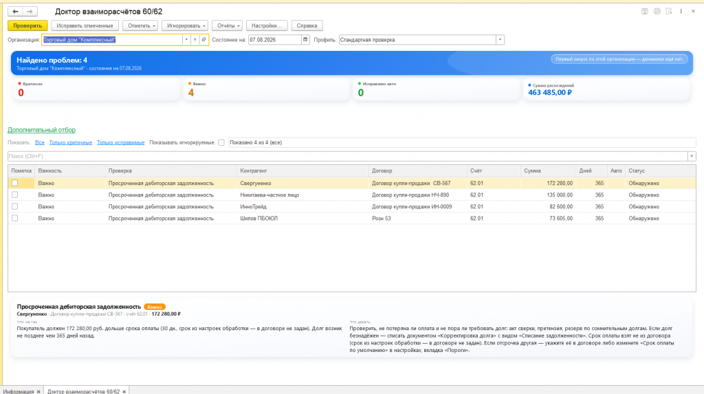This screenshot has width=704, height=394.
Task: Open the organization card with the open icon
Action: tap(203, 39)
